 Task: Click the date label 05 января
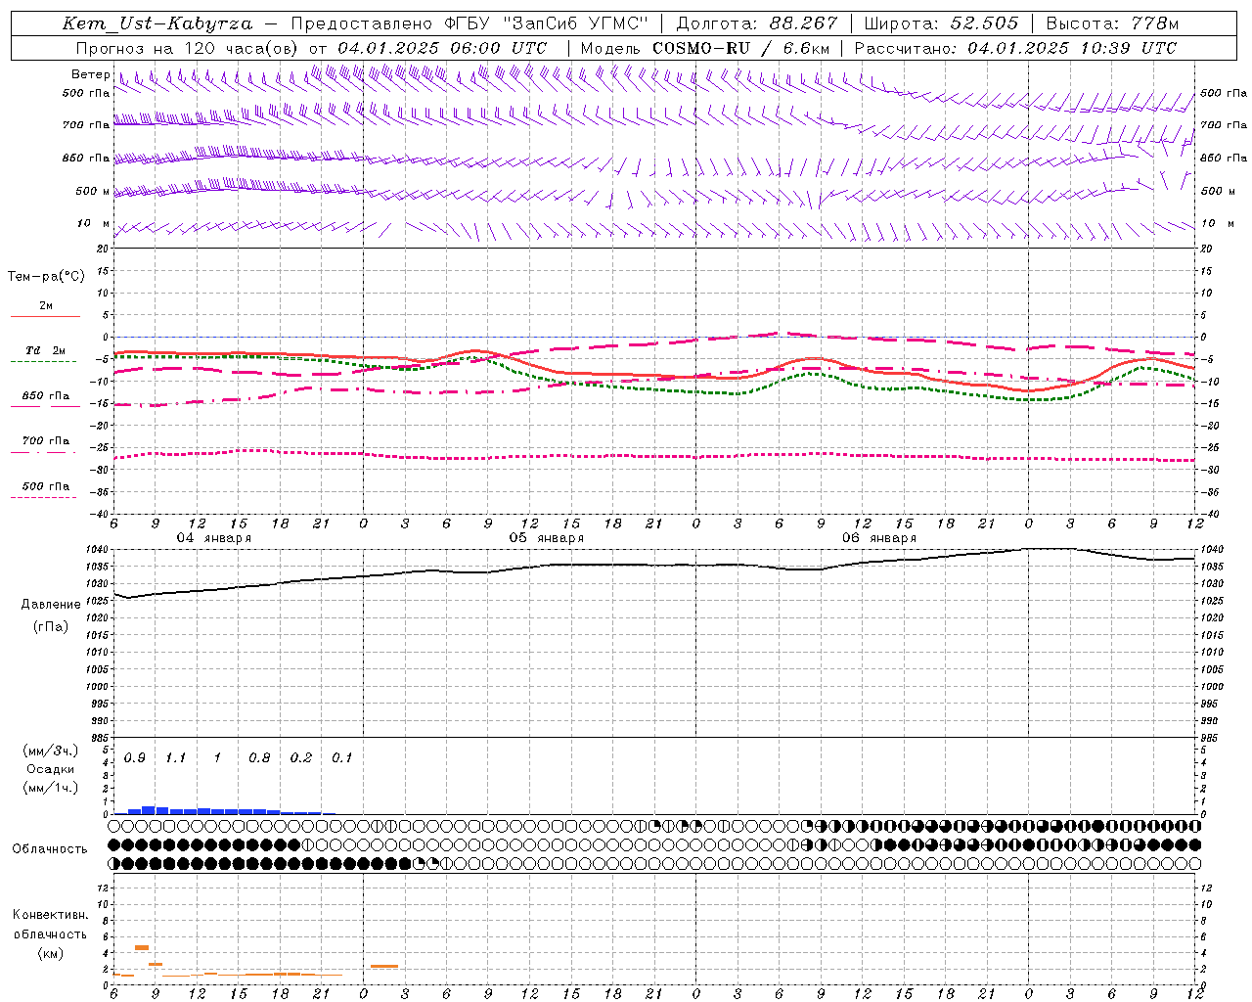546,538
